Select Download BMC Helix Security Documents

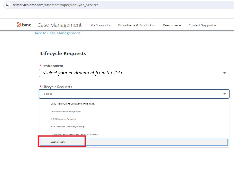coord(74,134)
